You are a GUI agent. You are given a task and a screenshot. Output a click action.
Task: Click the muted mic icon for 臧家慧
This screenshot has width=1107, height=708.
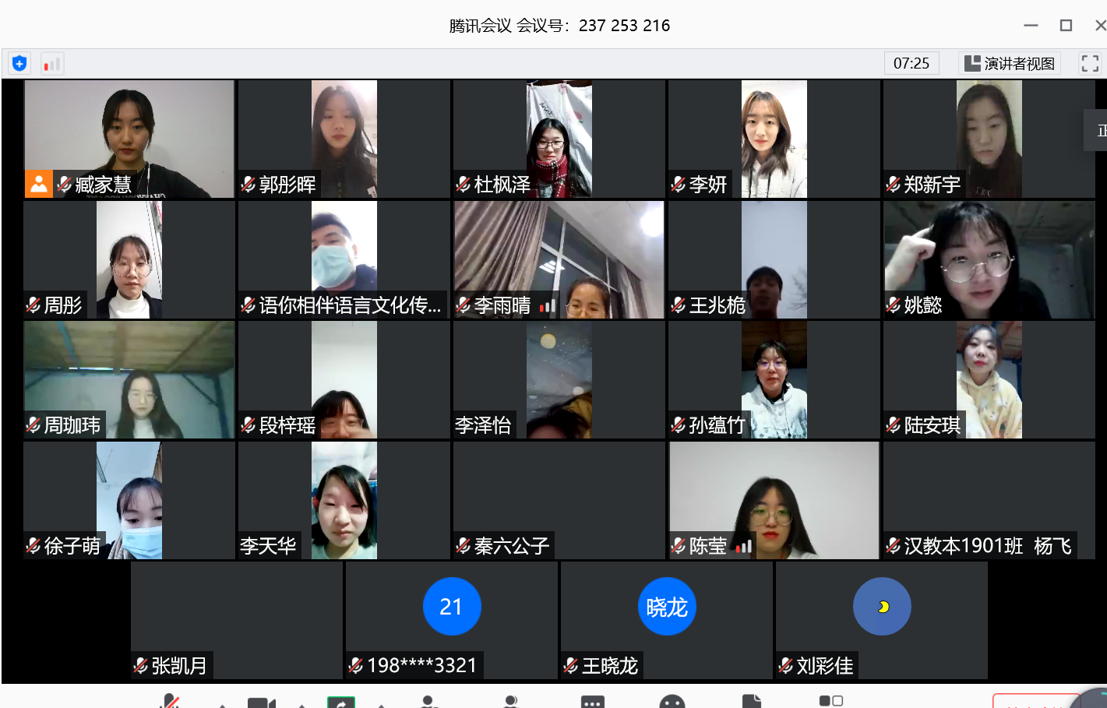click(65, 185)
